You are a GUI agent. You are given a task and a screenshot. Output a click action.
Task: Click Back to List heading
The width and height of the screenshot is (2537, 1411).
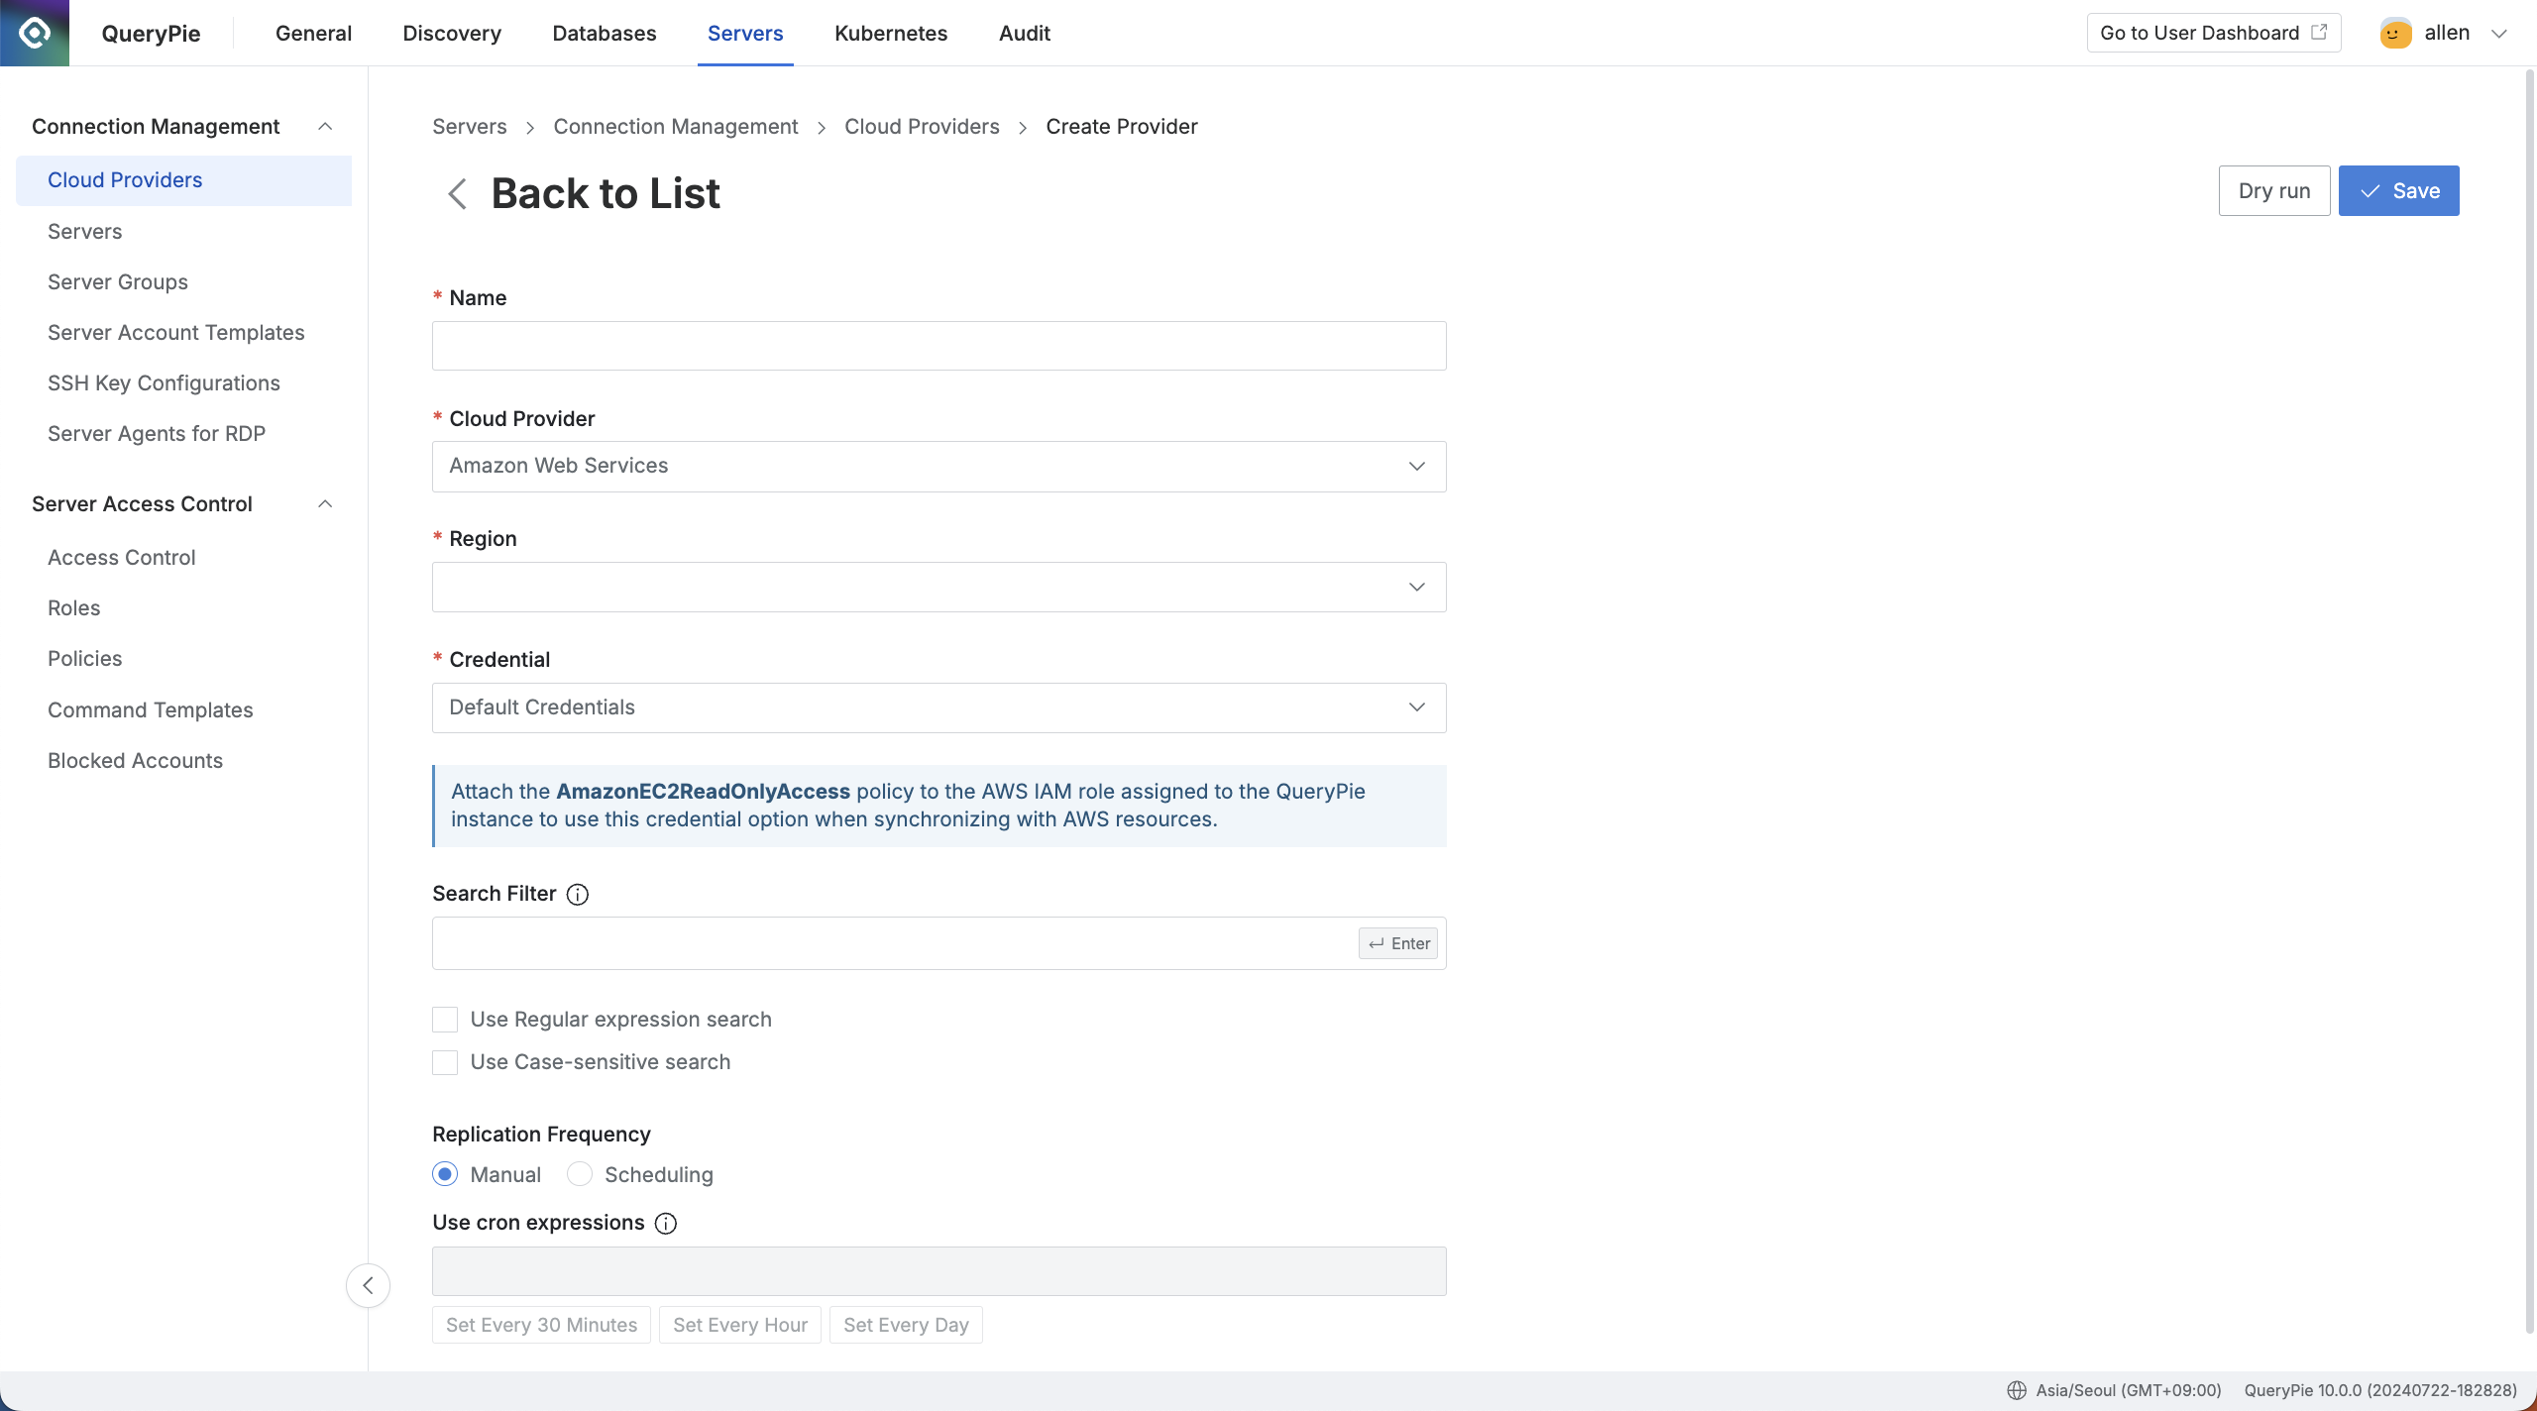[x=606, y=193]
